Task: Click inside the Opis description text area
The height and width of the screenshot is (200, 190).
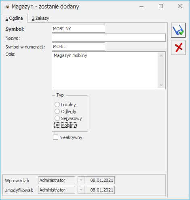Action: 105,70
